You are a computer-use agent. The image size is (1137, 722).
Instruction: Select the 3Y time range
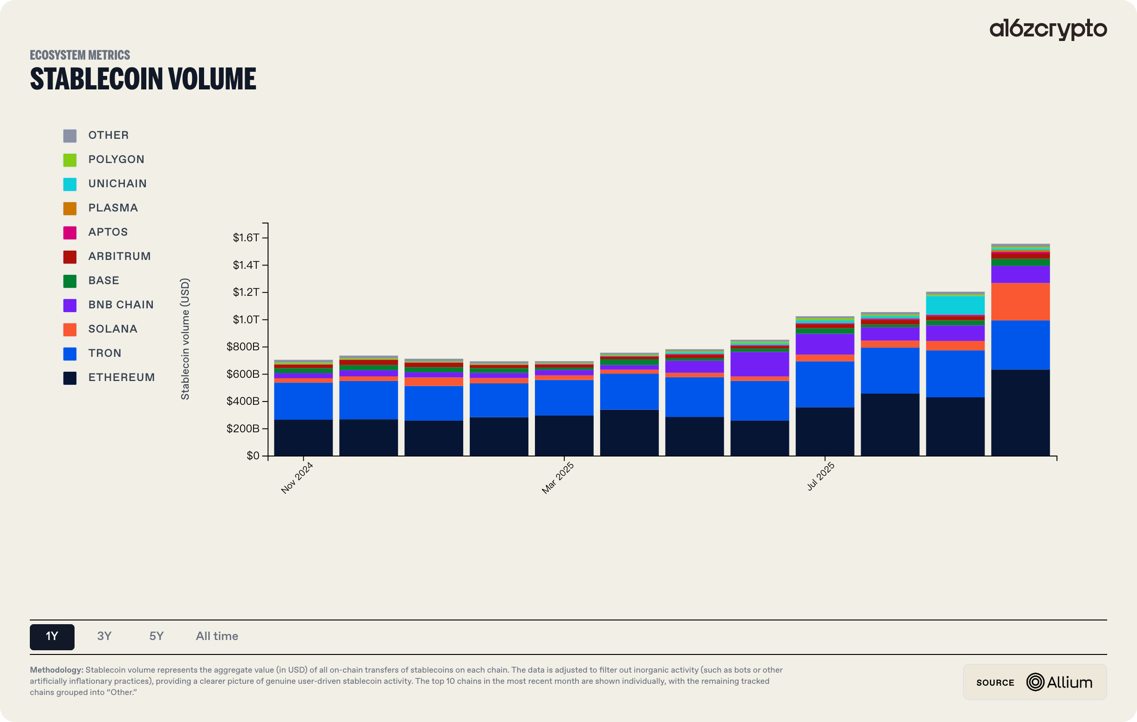(104, 637)
